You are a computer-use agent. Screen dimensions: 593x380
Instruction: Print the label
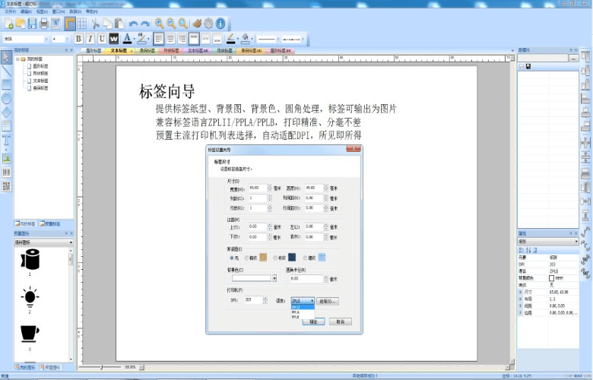coord(44,24)
